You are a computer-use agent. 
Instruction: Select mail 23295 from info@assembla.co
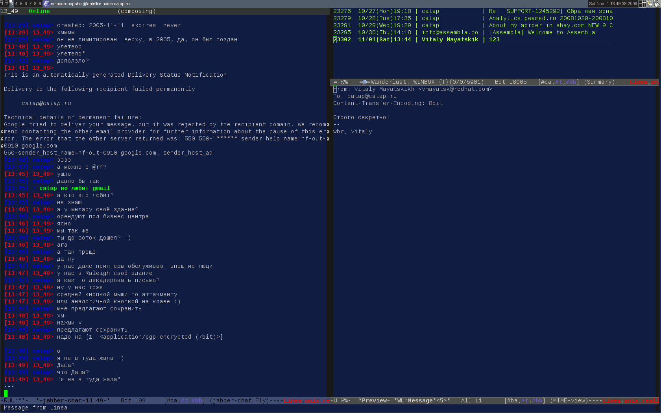pyautogui.click(x=466, y=32)
